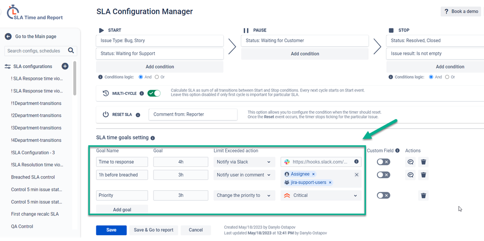Open the Comment from: Reporter reset field
The image size is (484, 241).
[193, 114]
